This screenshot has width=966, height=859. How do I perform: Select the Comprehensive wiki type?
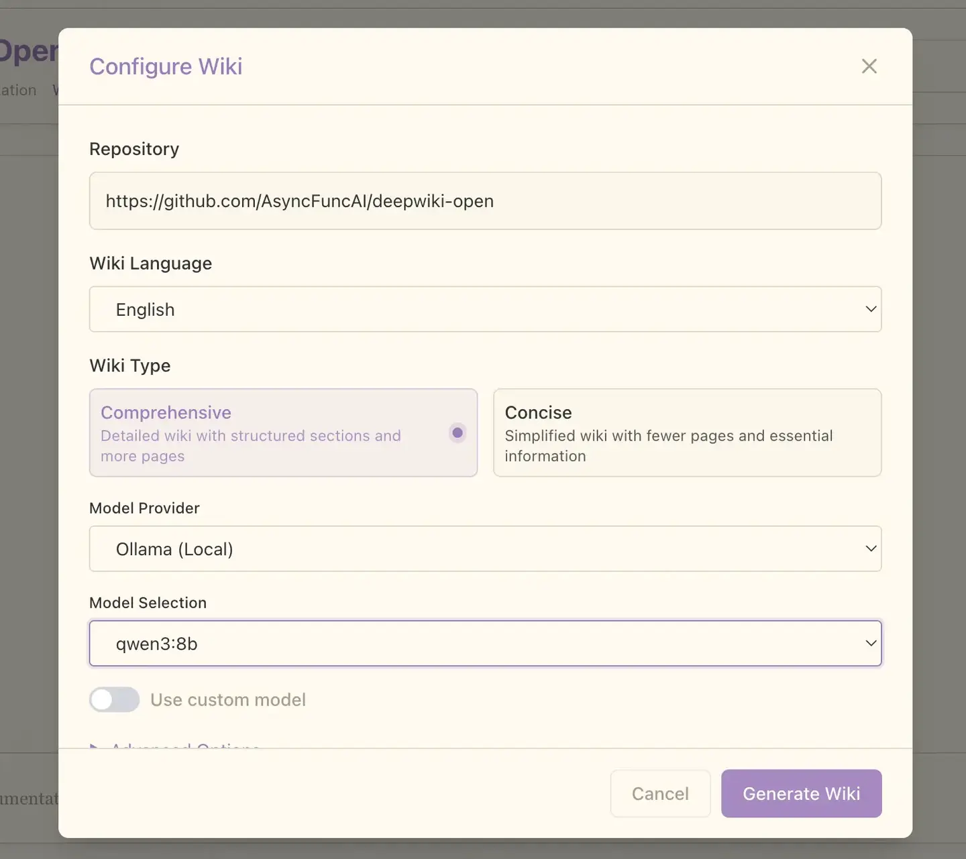(283, 433)
